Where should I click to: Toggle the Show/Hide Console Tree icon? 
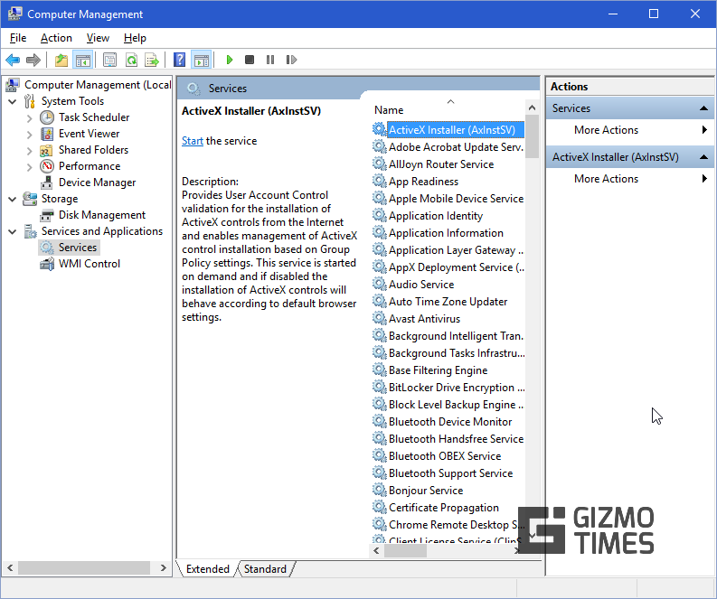83,60
